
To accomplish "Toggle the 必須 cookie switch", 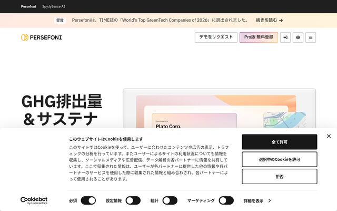I will point(88,200).
